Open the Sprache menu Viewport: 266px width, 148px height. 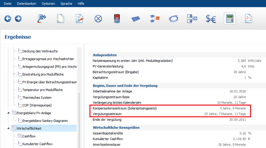coord(66,3)
